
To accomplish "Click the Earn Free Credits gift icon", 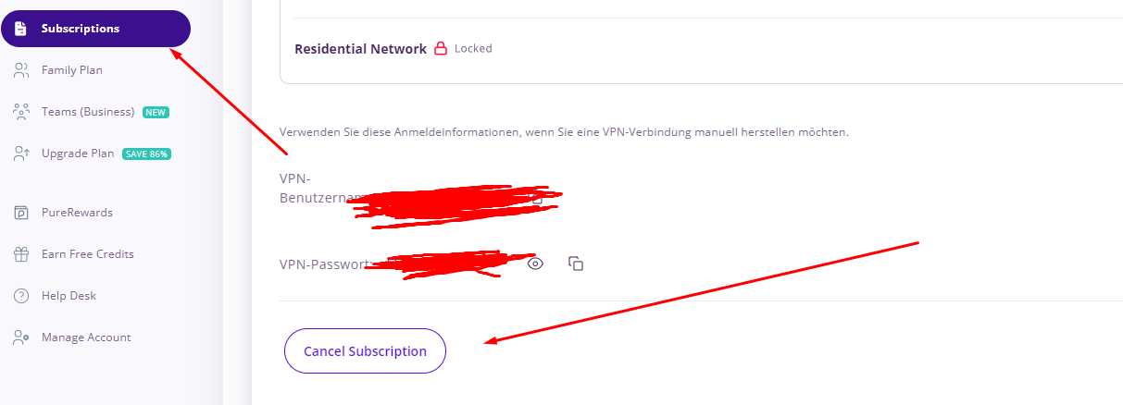I will (x=21, y=254).
